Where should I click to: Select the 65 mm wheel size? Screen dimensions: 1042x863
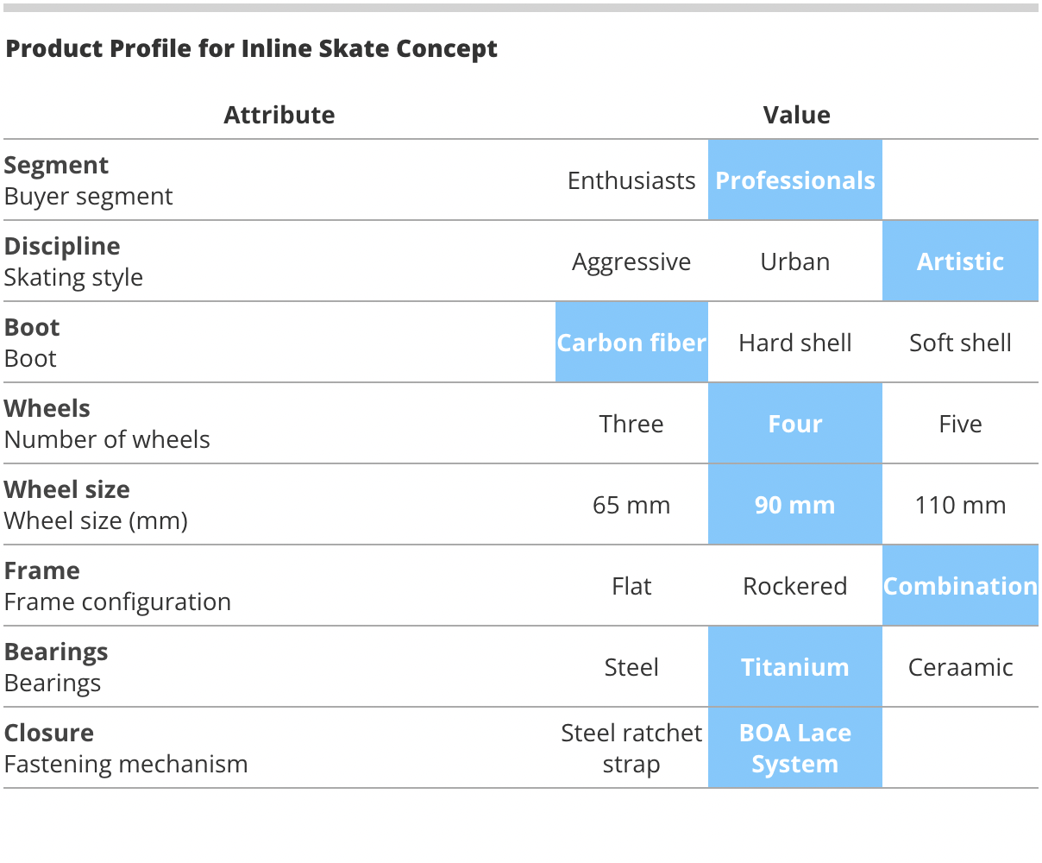[631, 505]
